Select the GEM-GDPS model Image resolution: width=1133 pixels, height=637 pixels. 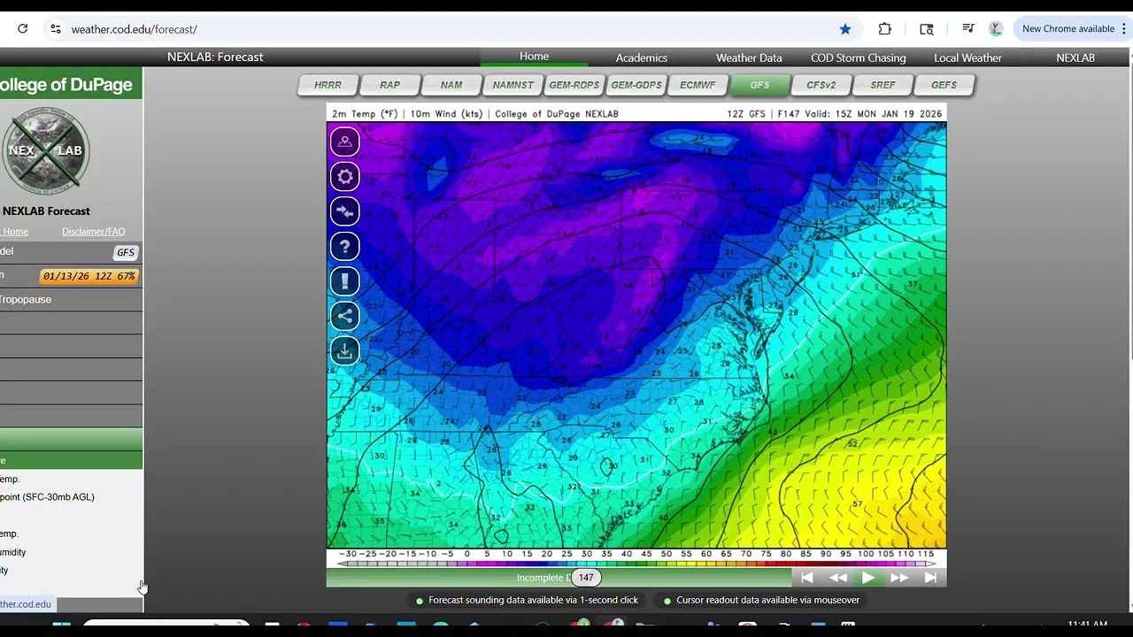click(x=636, y=85)
